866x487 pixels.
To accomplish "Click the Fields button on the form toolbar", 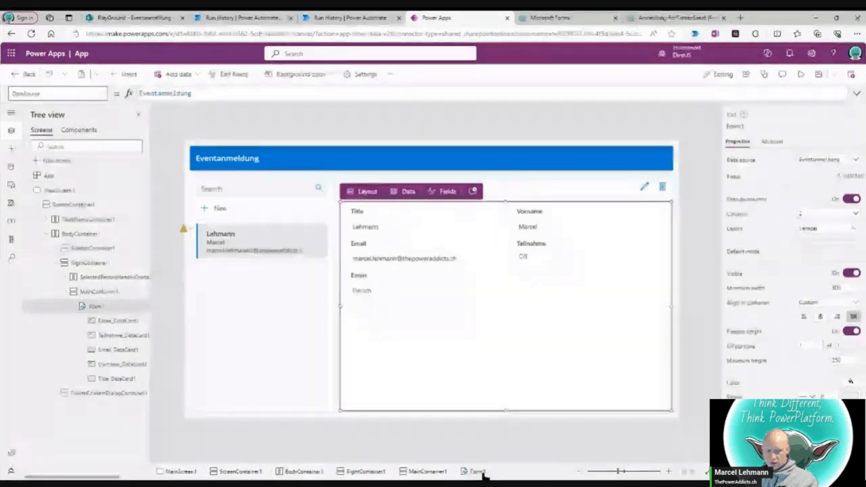I will [442, 191].
